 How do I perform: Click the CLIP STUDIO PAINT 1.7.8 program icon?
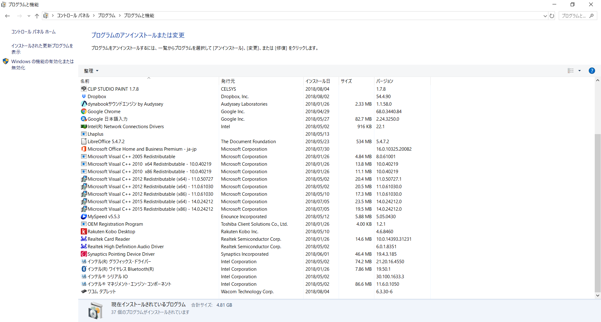point(84,89)
